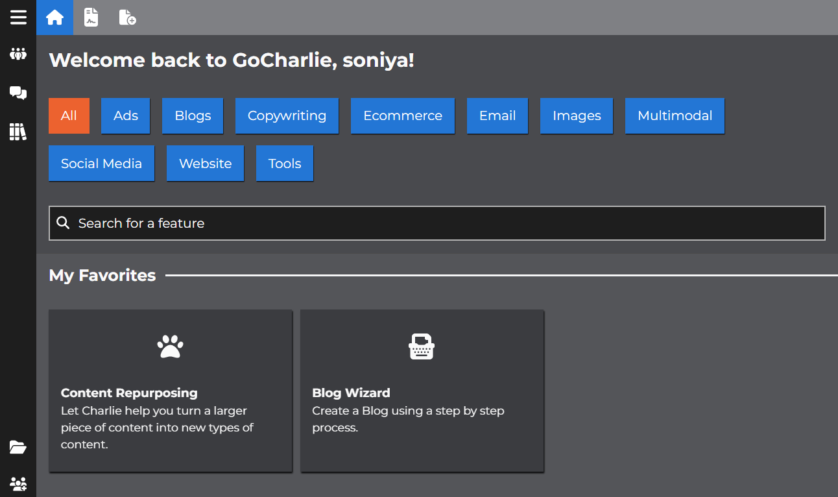Open the signed document icon tab
The width and height of the screenshot is (838, 497).
click(x=91, y=18)
